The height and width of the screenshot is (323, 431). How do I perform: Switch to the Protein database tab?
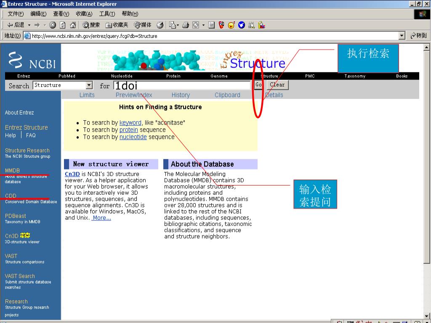(173, 76)
